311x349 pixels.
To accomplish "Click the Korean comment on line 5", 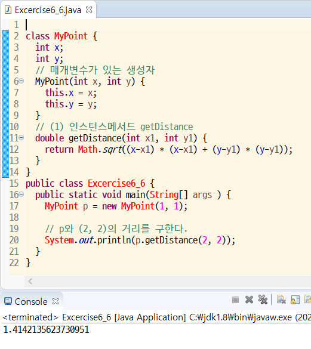I will point(95,70).
